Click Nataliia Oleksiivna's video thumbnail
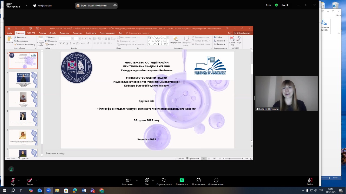346x194 pixels. [x=287, y=93]
